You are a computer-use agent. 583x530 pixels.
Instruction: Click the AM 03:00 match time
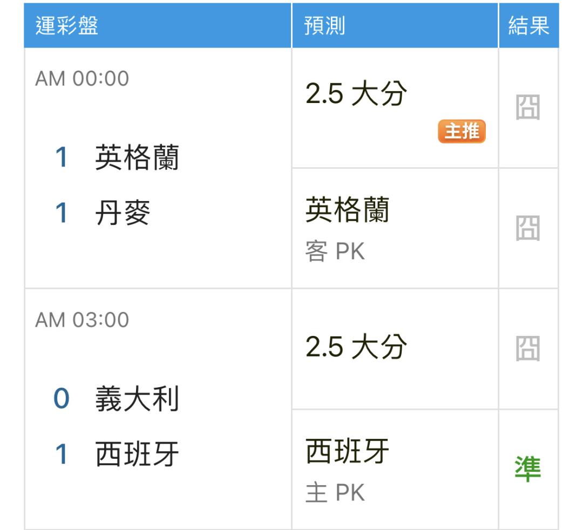[82, 320]
